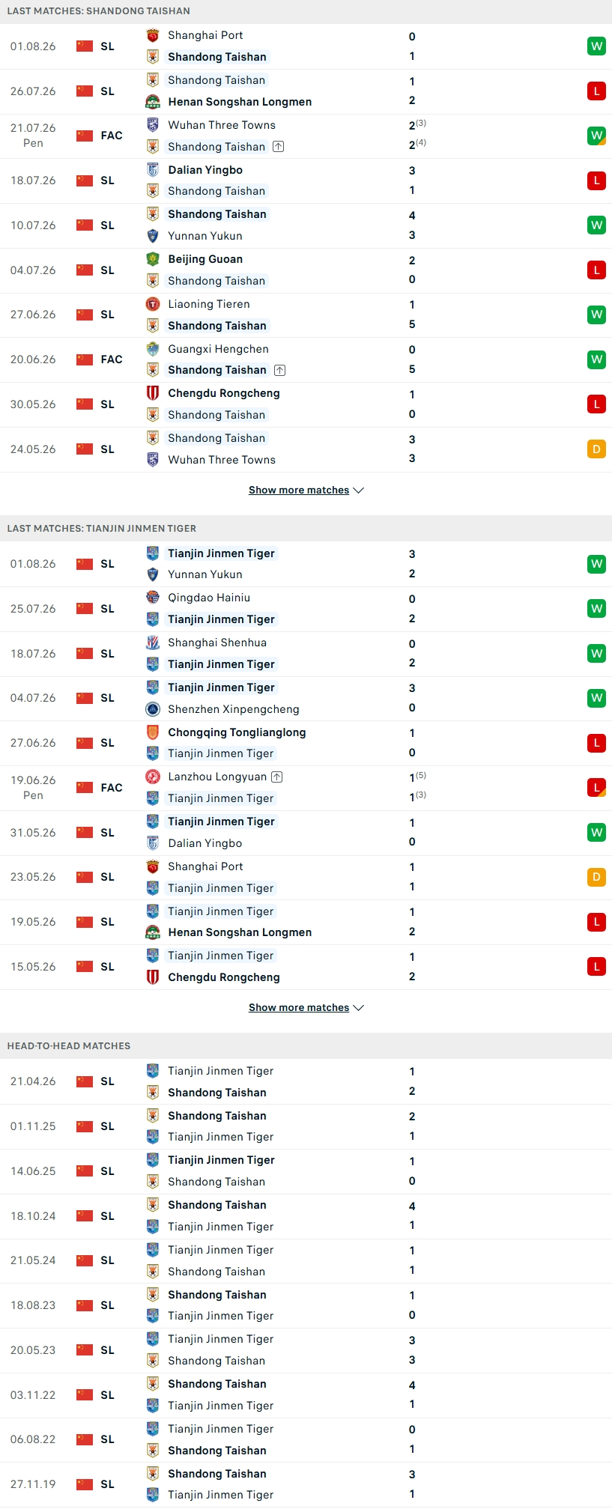Click the loss badge for 26.07.26 Henan match

pyautogui.click(x=596, y=91)
